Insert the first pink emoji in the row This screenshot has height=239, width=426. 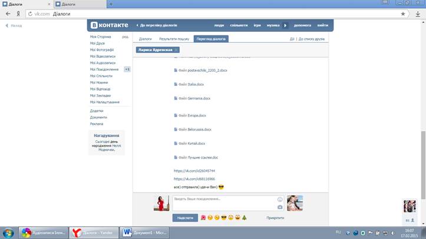[x=203, y=218]
